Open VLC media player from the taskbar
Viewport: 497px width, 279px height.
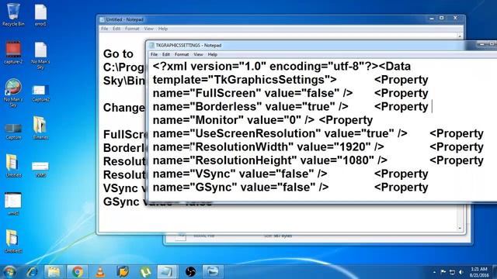(x=100, y=272)
